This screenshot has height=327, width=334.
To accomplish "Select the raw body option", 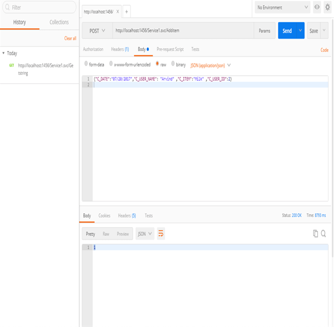I will (x=157, y=64).
